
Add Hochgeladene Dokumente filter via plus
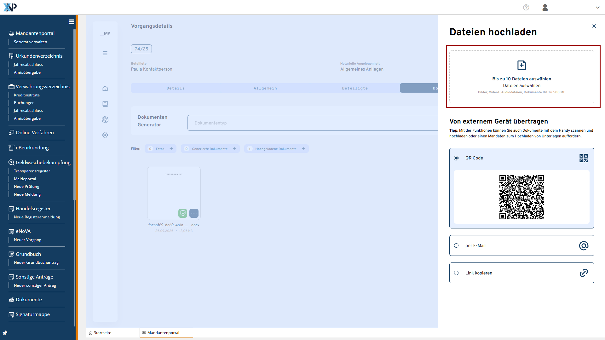(x=304, y=149)
